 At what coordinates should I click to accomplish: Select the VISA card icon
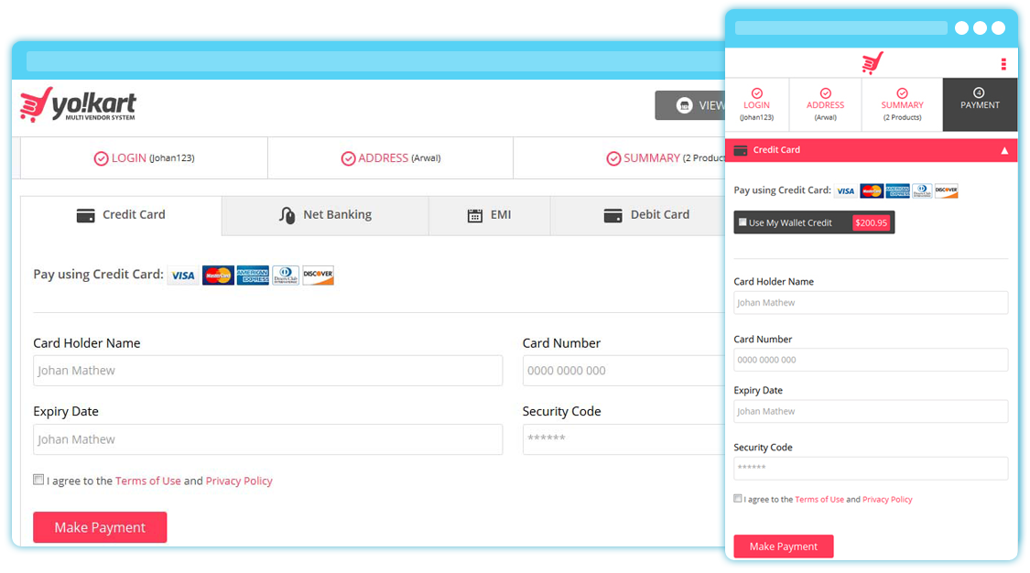click(182, 275)
